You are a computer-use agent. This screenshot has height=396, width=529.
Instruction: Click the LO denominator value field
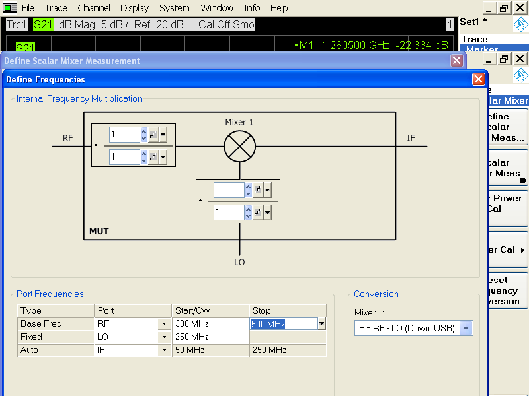(x=229, y=212)
